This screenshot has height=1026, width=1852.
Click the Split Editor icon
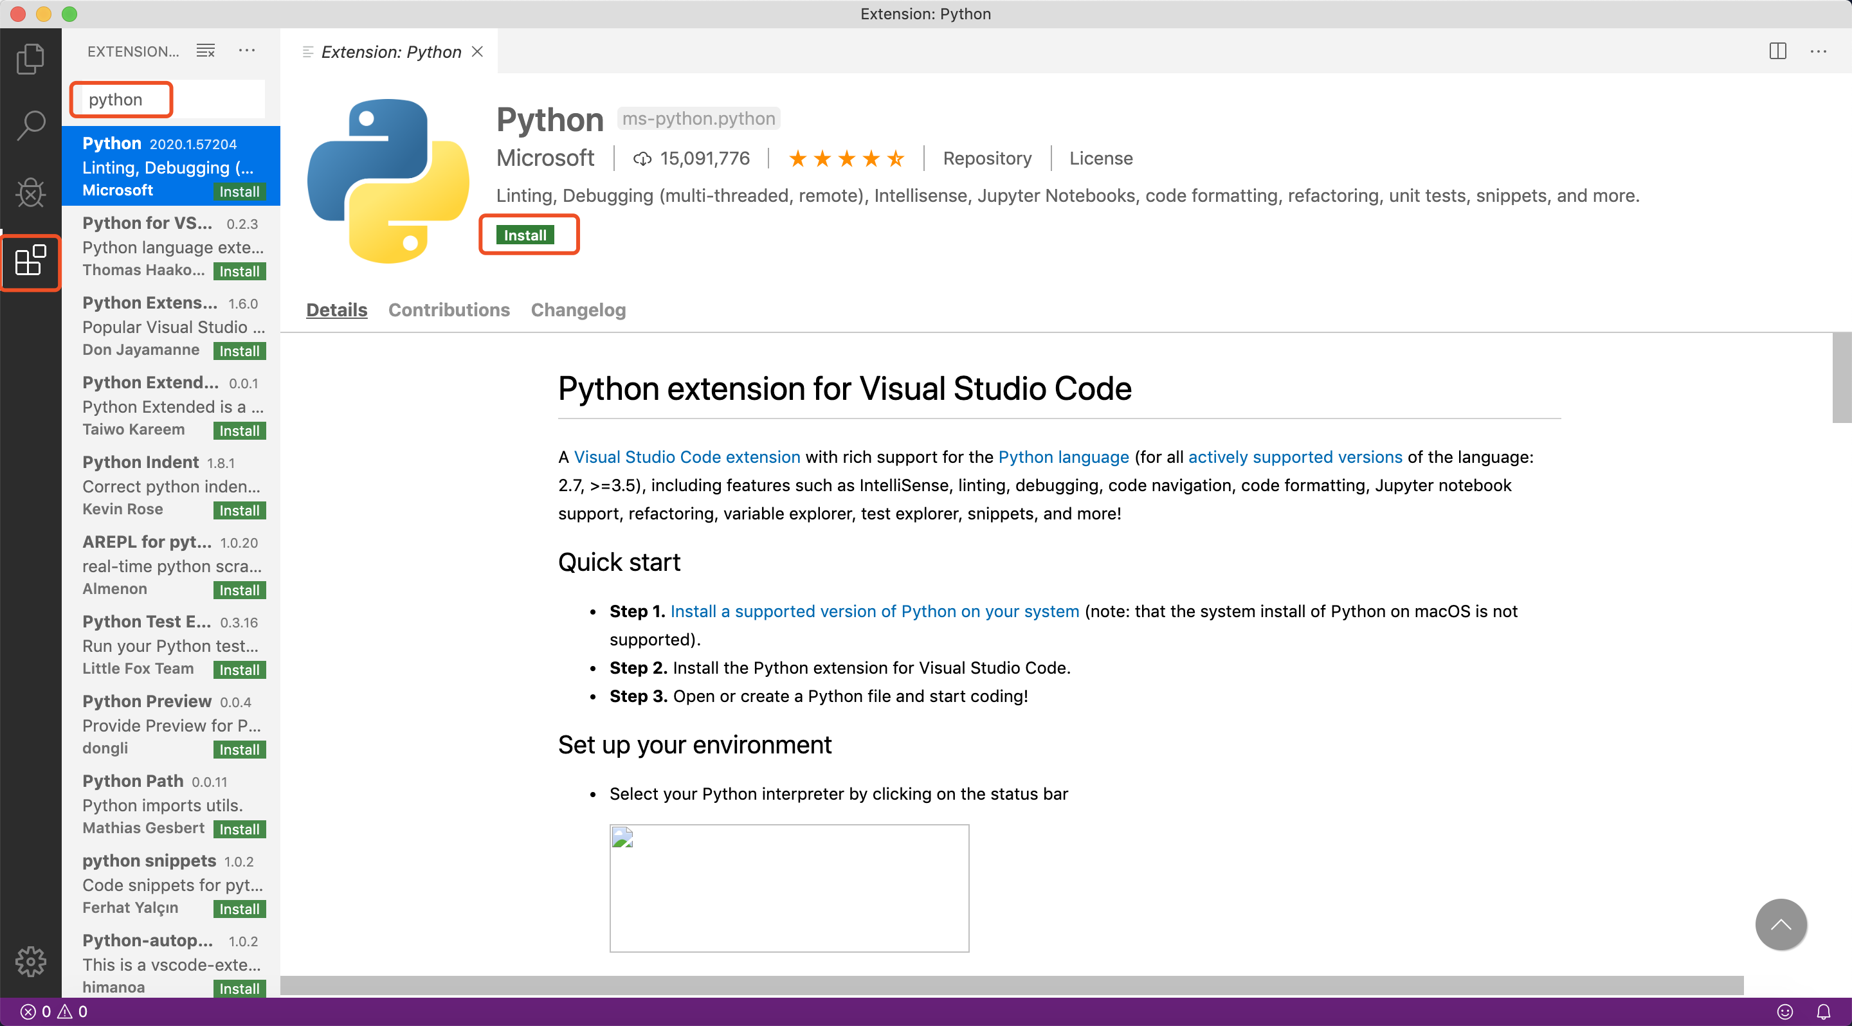pyautogui.click(x=1778, y=51)
